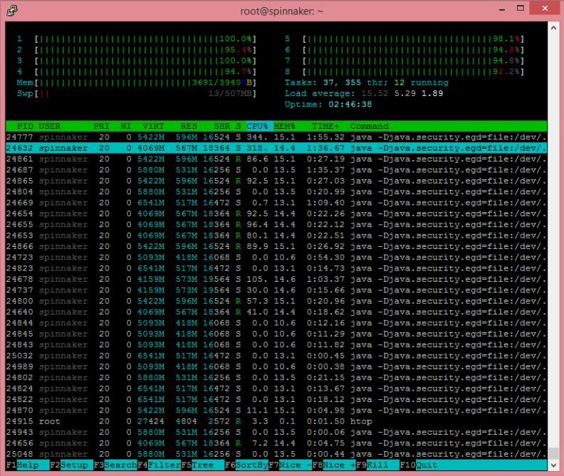Open Help with the F1 key label
564x476 pixels.
(x=27, y=465)
